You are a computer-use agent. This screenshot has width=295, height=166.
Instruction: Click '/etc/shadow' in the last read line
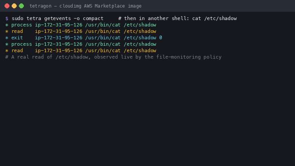tap(140, 51)
